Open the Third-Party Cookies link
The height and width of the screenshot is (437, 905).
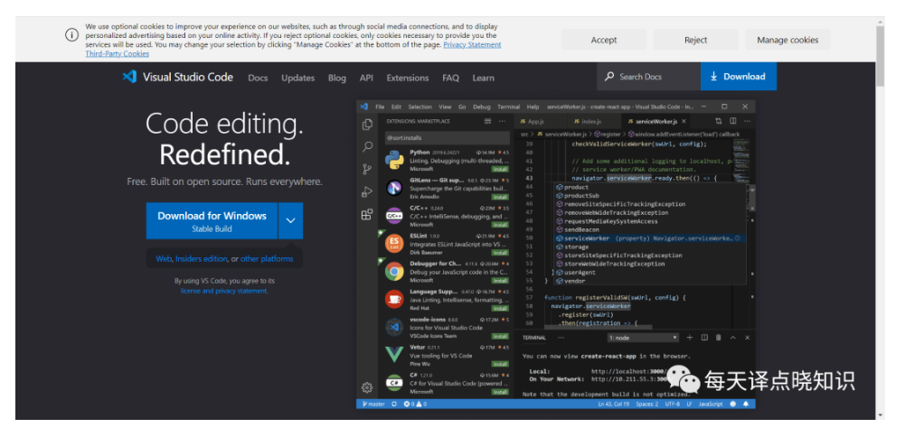(x=118, y=53)
